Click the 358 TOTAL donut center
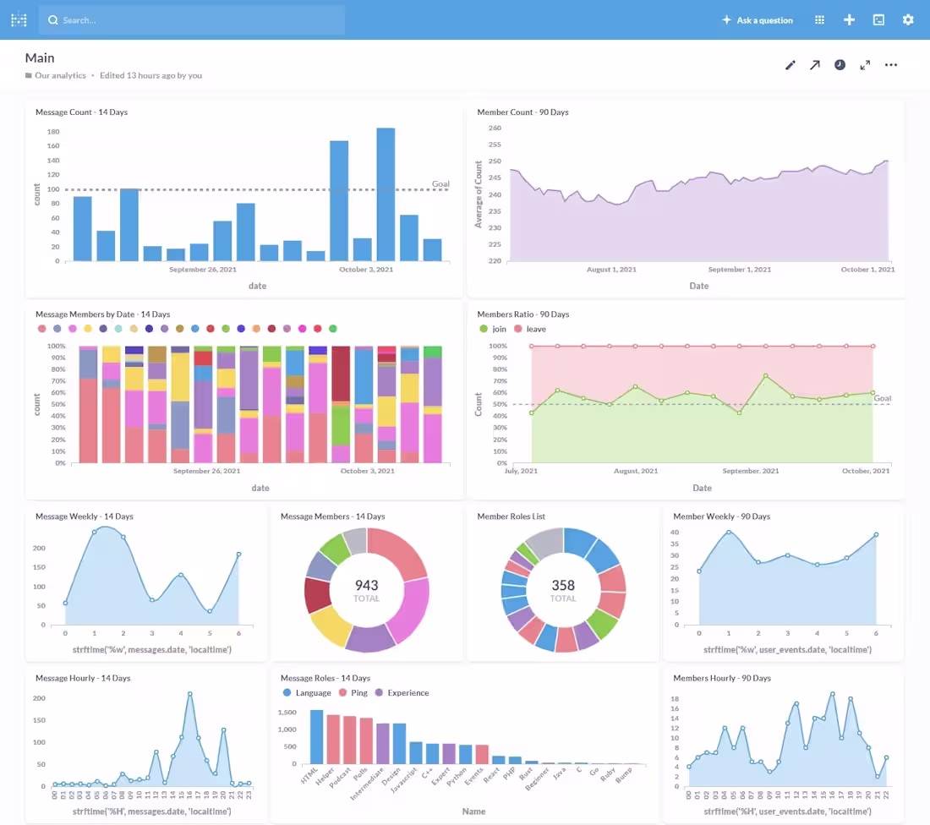 (563, 590)
